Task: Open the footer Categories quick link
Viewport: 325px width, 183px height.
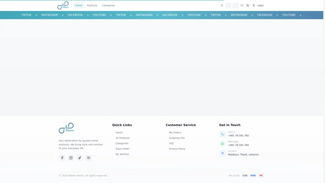Action: (x=122, y=143)
